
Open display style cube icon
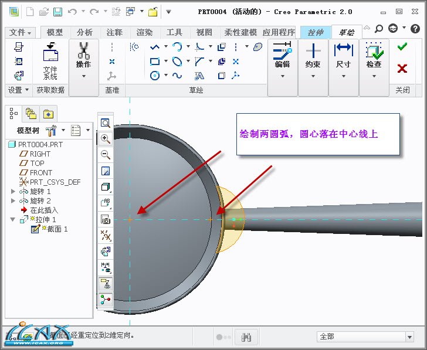[106, 187]
